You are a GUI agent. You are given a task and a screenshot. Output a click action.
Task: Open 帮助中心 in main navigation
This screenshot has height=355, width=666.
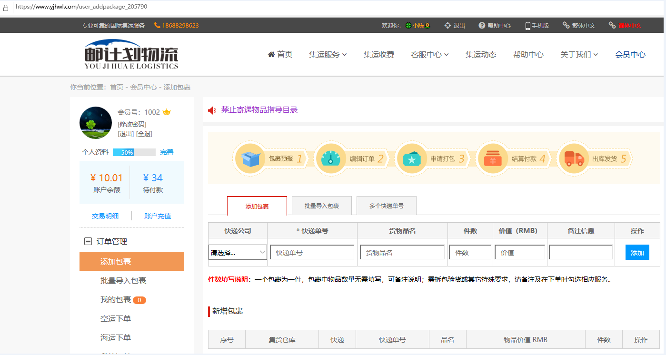point(528,54)
